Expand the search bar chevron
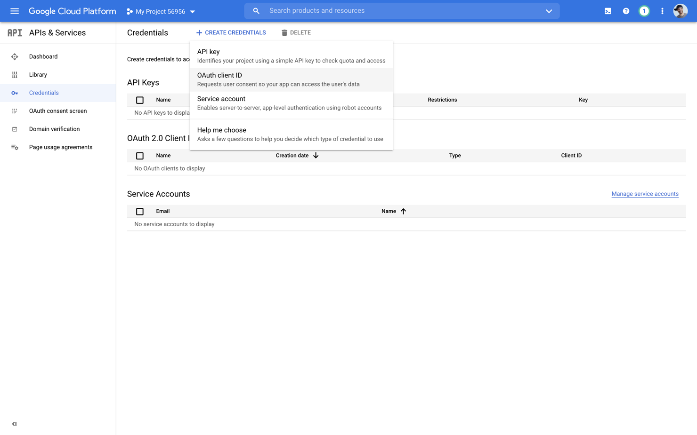697x435 pixels. click(549, 11)
